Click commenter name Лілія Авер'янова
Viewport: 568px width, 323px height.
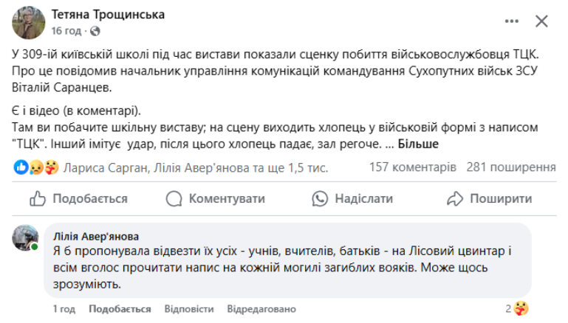click(x=95, y=237)
